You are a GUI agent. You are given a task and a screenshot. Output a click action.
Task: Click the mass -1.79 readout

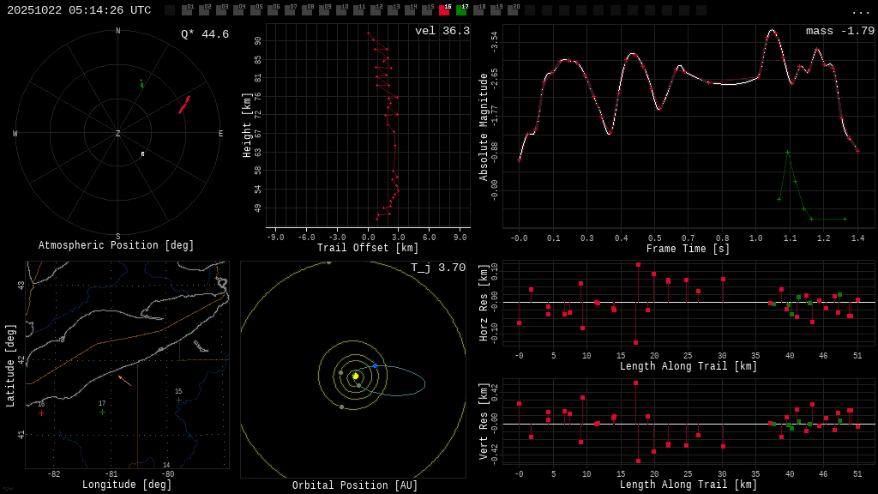(840, 31)
